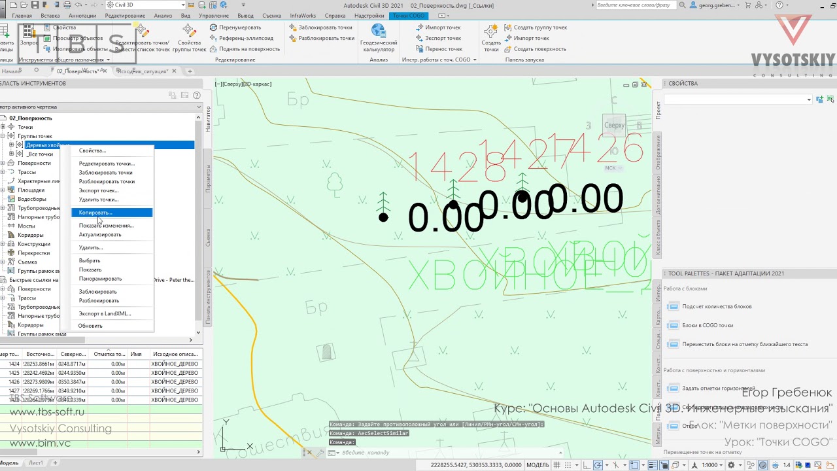Collapse the Группы точек tree node

(x=3, y=136)
